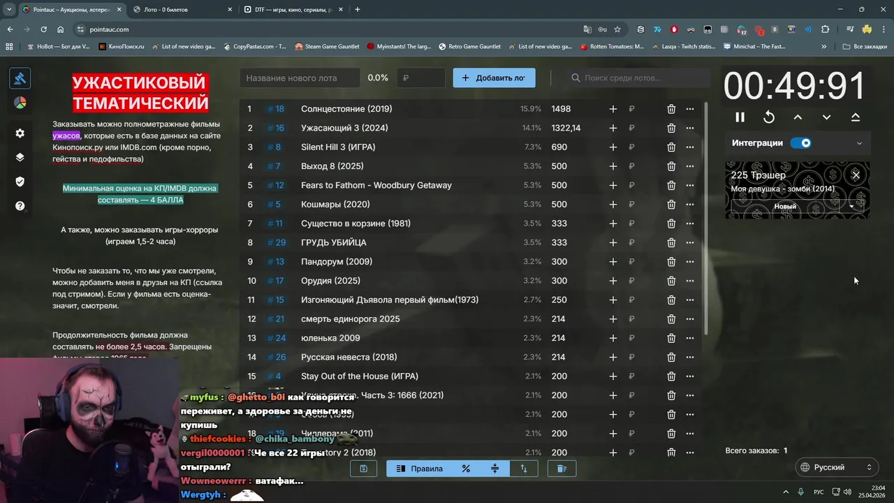This screenshot has height=503, width=894.
Task: Reset the timer with the circular arrow
Action: click(769, 117)
